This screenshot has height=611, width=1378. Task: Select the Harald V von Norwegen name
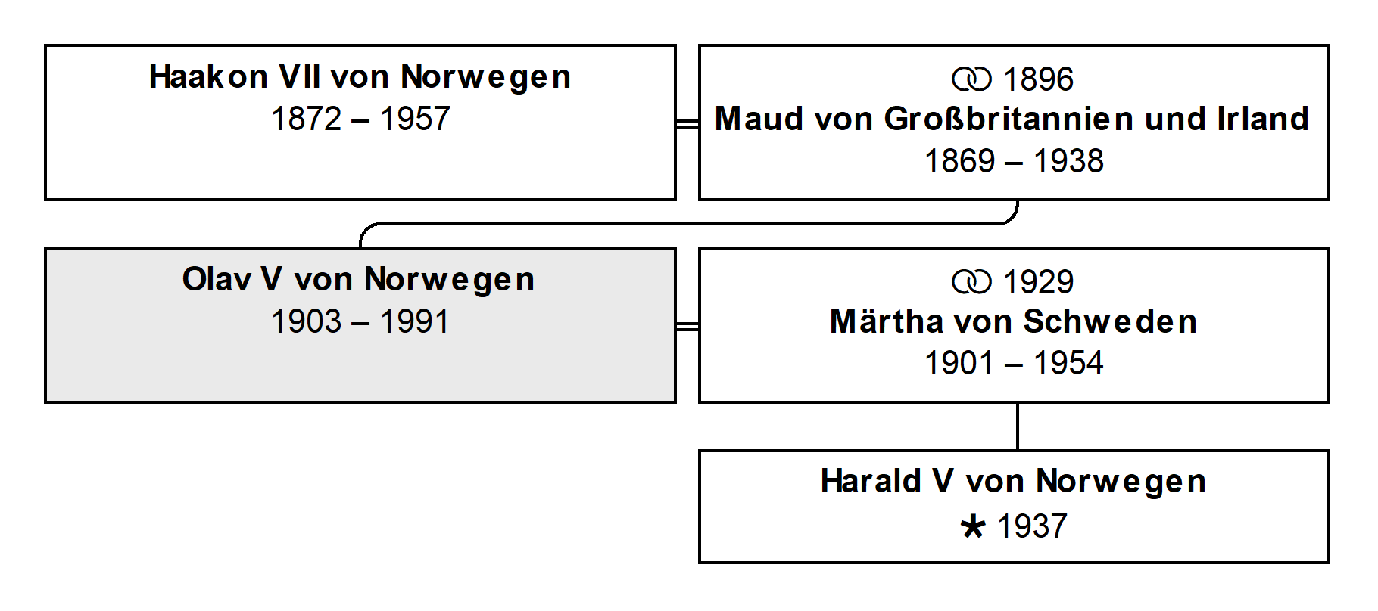coord(1013,481)
